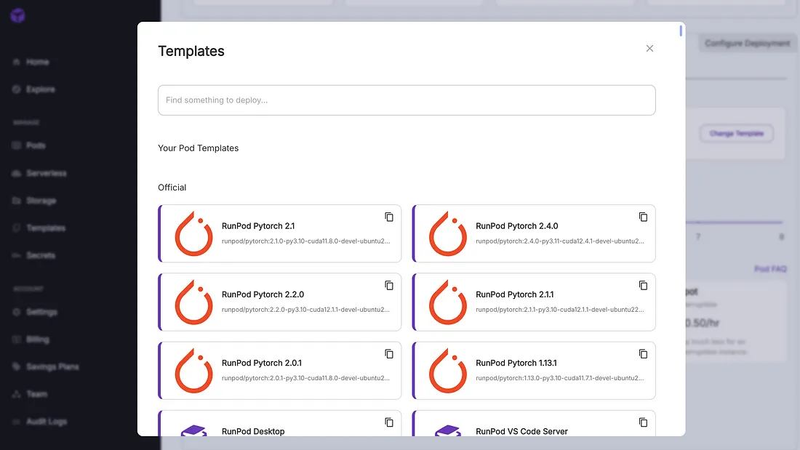Image resolution: width=800 pixels, height=450 pixels.
Task: Copy the RunPod Pytorch 1.13.1 template
Action: (x=643, y=353)
